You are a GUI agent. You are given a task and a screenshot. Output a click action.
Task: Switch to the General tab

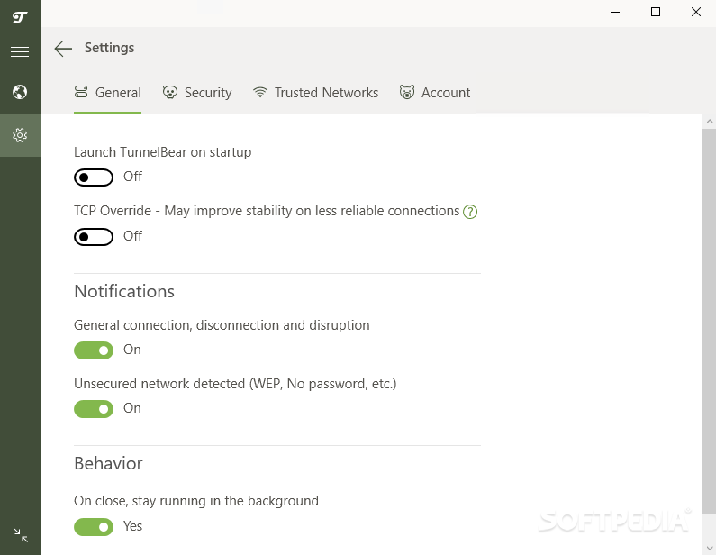tap(108, 93)
